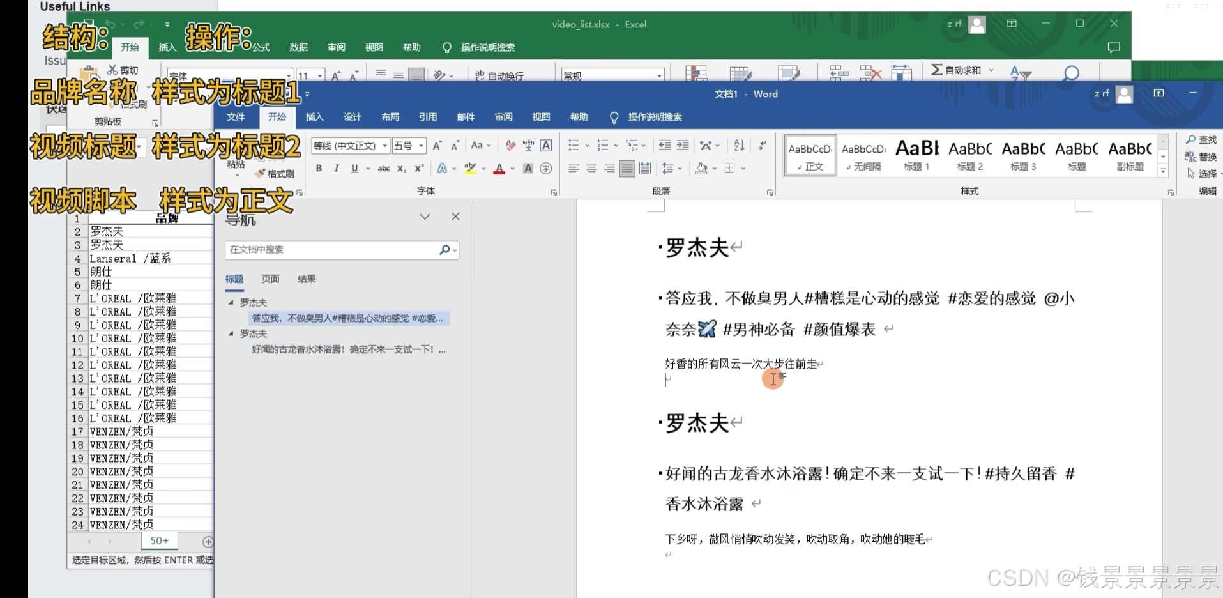Enable justified paragraph alignment
The height and width of the screenshot is (598, 1223).
click(x=627, y=169)
